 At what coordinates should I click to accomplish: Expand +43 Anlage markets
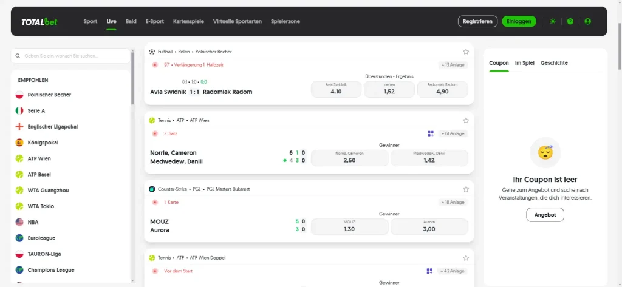tap(453, 271)
